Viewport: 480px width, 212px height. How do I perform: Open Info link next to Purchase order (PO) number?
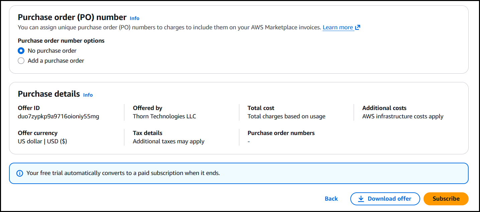134,18
